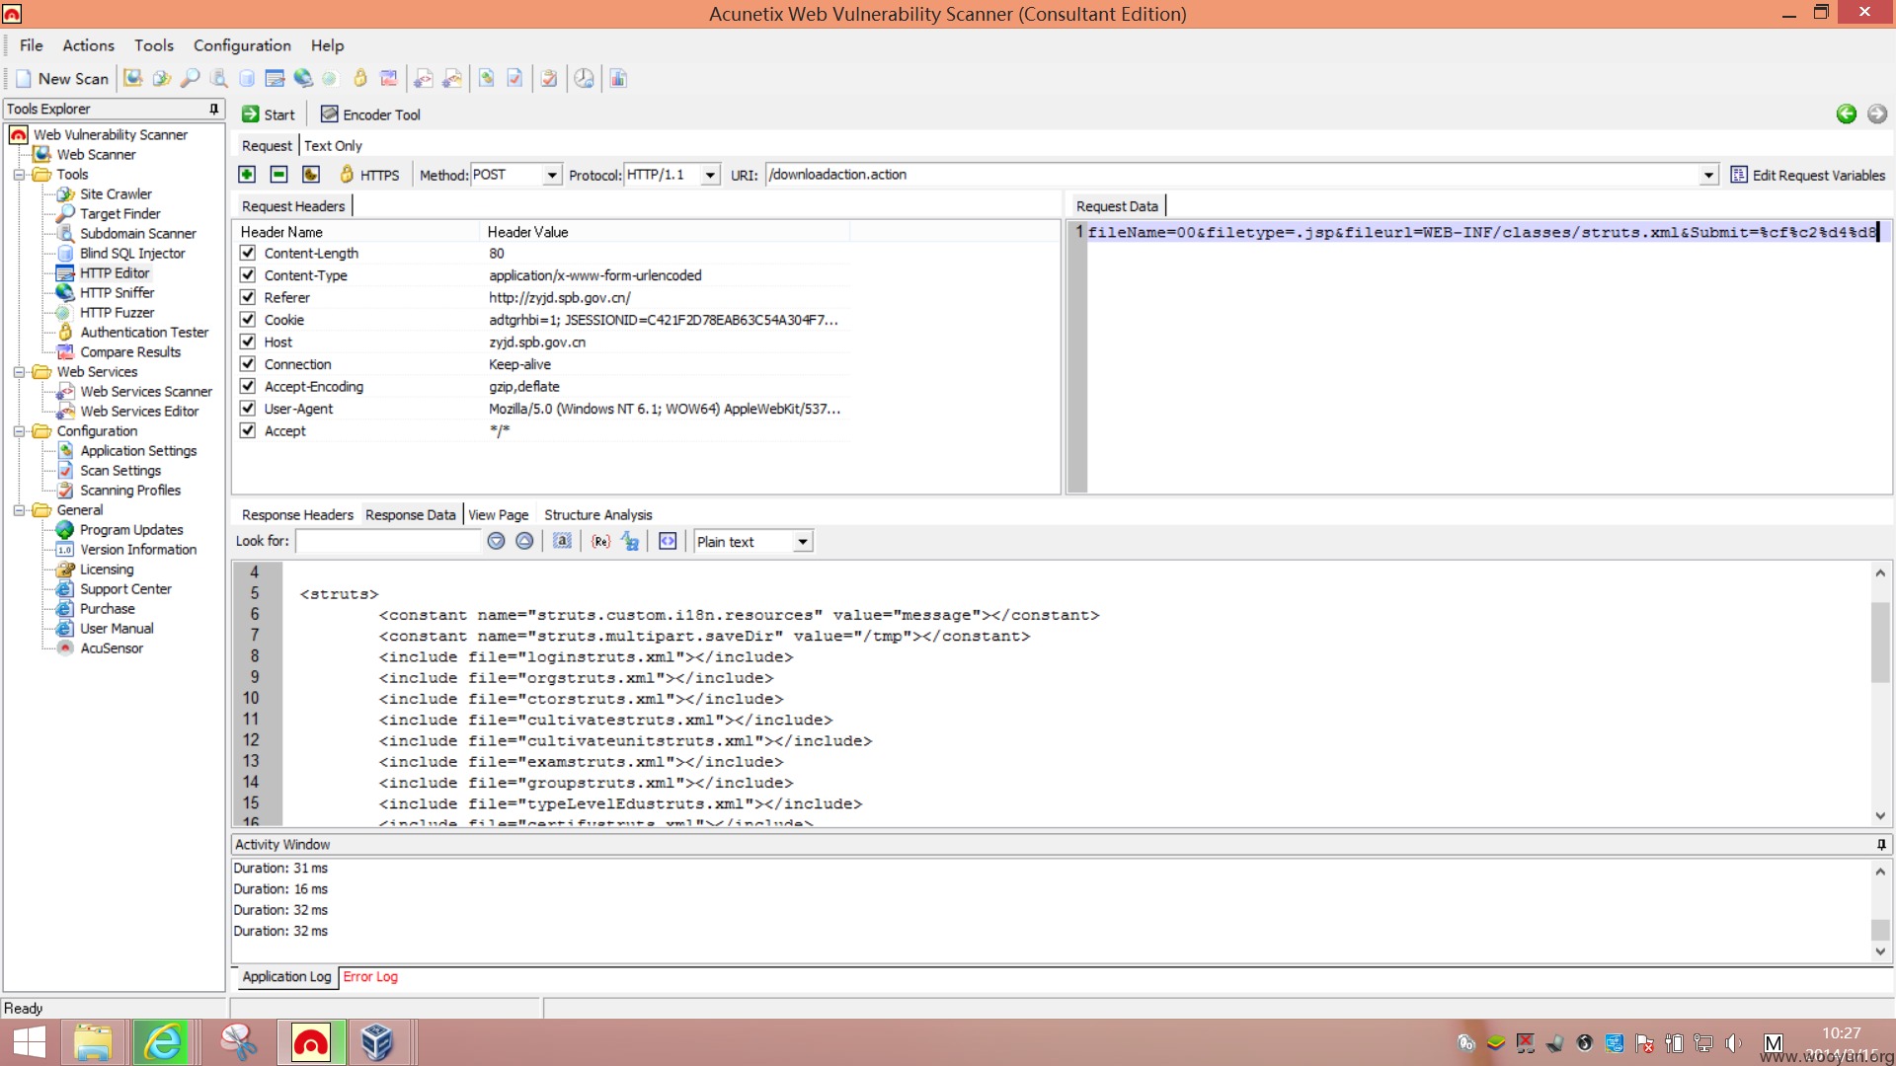Open HTTP Sniffer toolbar icon
This screenshot has height=1066, width=1896.
303,78
